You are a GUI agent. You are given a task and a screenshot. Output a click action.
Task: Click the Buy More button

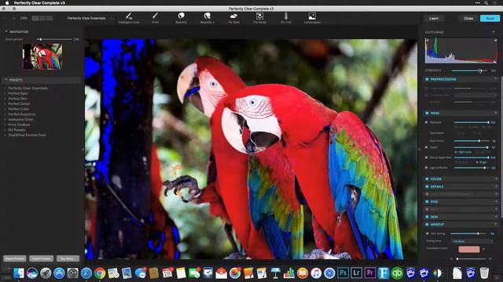pyautogui.click(x=68, y=258)
